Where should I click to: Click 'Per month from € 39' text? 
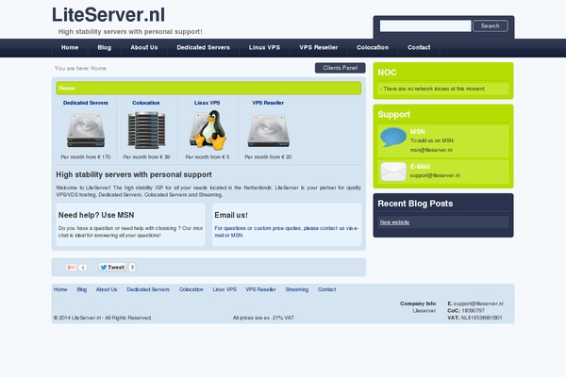click(x=146, y=157)
